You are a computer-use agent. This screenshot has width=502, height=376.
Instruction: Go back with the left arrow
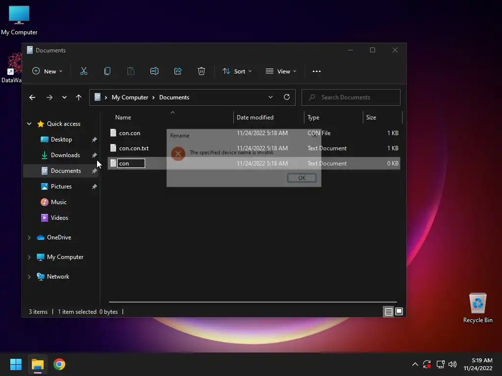pos(32,97)
